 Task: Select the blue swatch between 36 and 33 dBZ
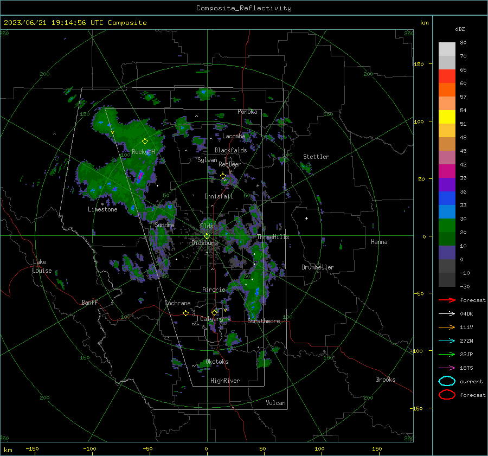point(447,198)
